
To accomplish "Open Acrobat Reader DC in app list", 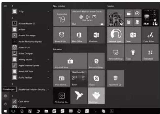I will [30, 24].
